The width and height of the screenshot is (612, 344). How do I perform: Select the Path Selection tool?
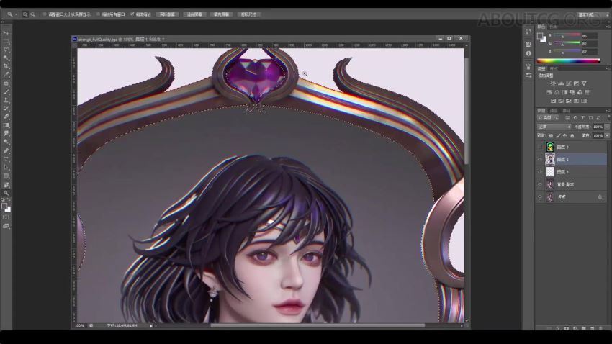[6, 167]
